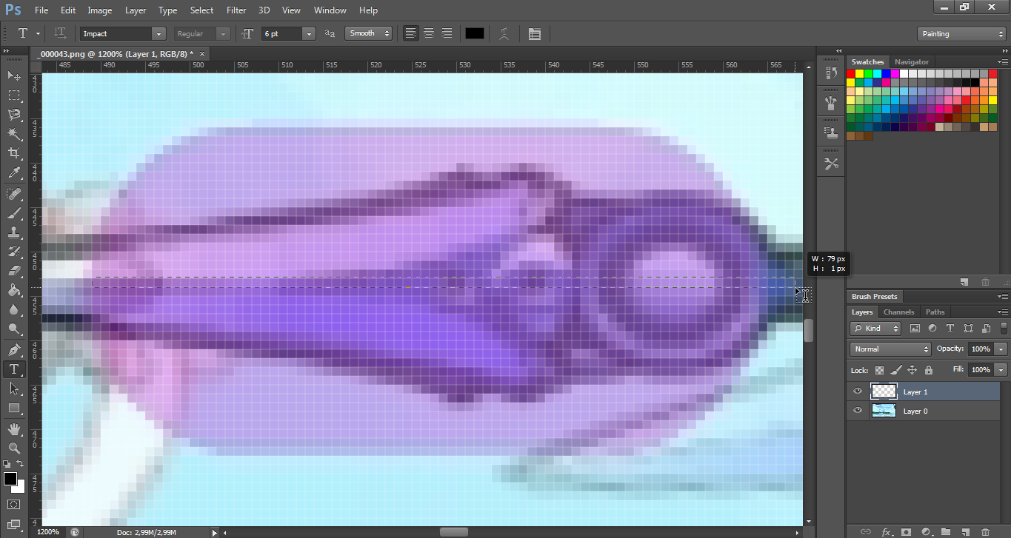1011x538 pixels.
Task: Open the Layer menu
Action: (x=136, y=10)
